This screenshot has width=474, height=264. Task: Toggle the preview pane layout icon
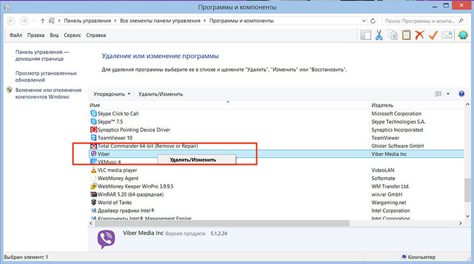pyautogui.click(x=366, y=35)
